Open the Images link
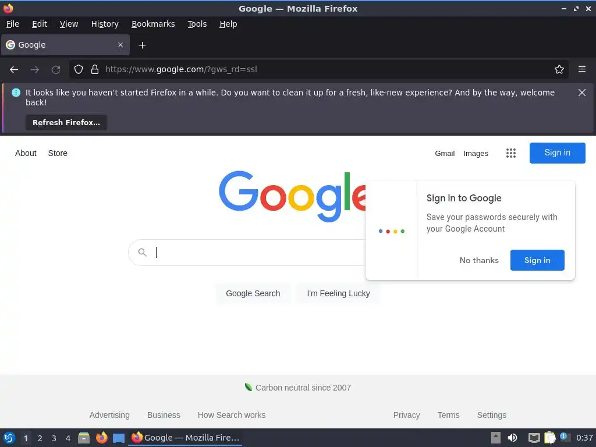596x447 pixels. pos(476,154)
